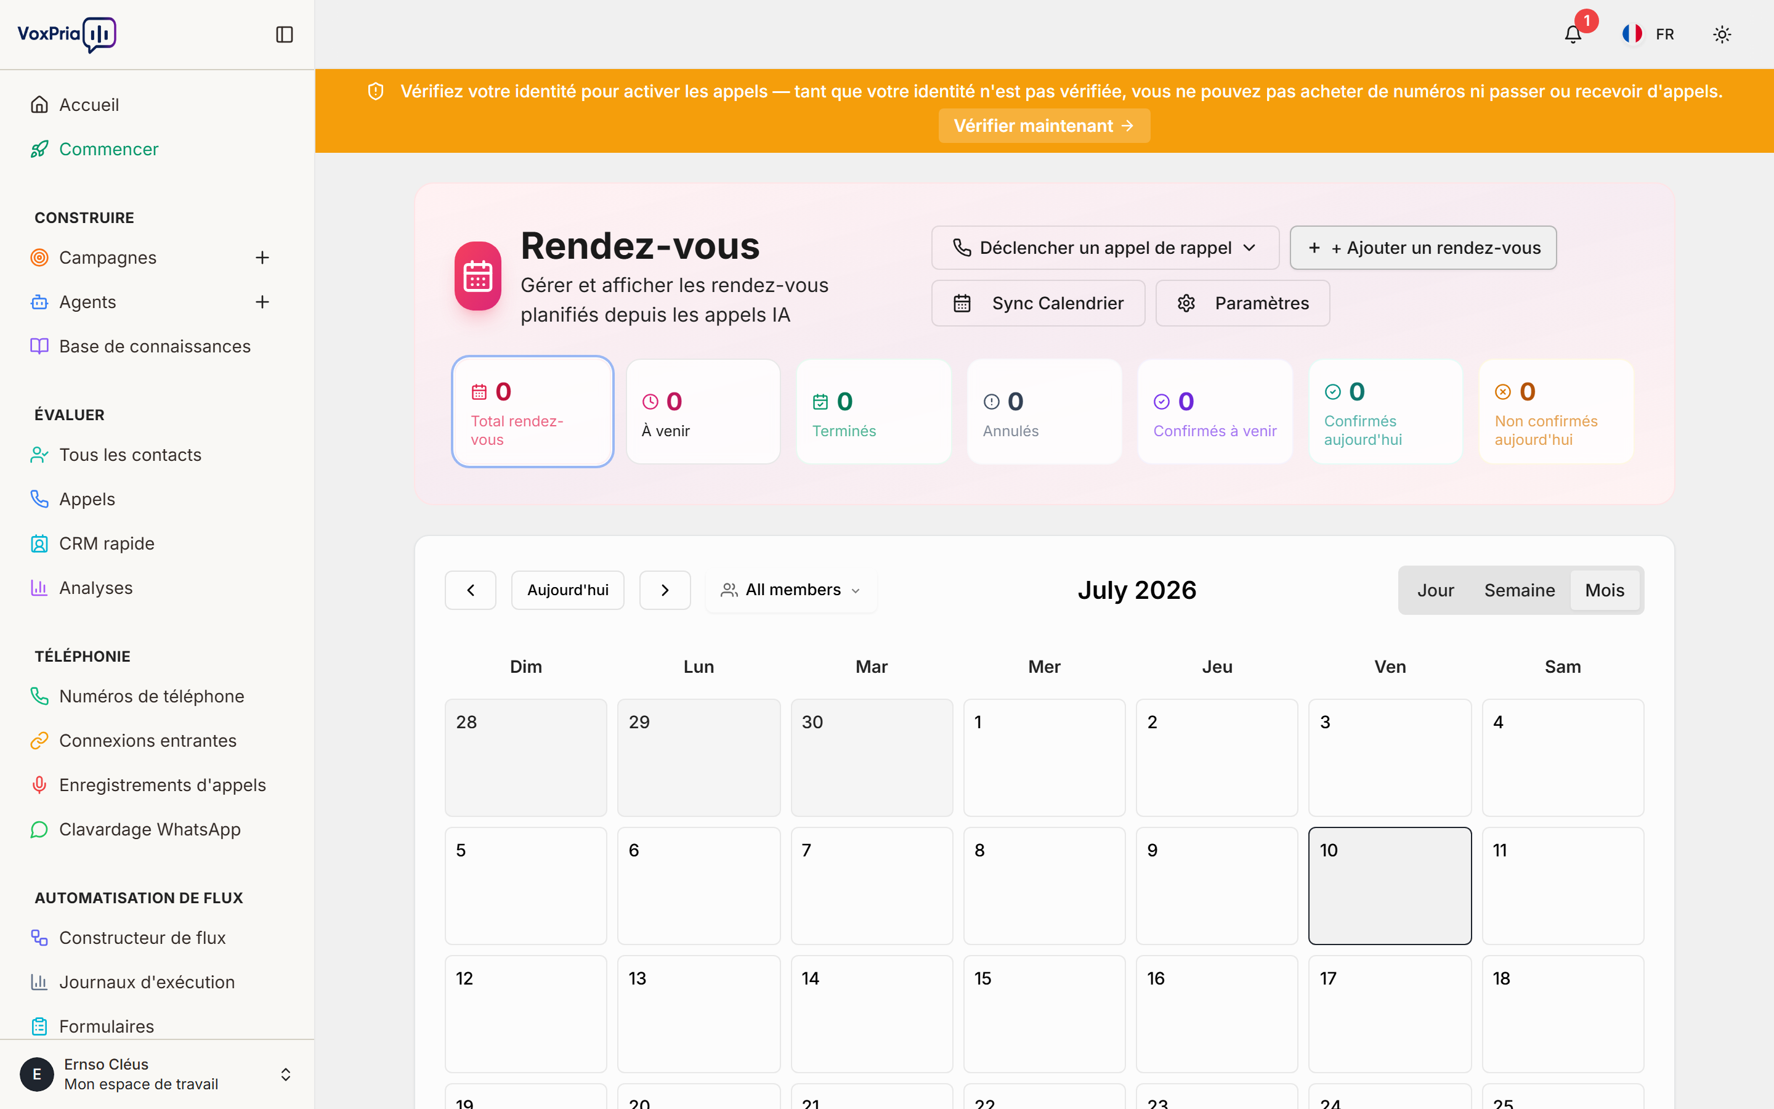Screen dimensions: 1774x1109
Task: Filter by Total rendez-vous card
Action: (533, 412)
